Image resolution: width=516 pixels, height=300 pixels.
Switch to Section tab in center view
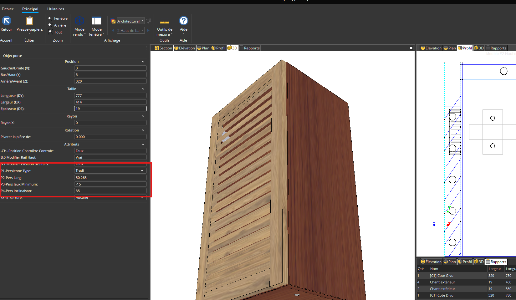[163, 48]
